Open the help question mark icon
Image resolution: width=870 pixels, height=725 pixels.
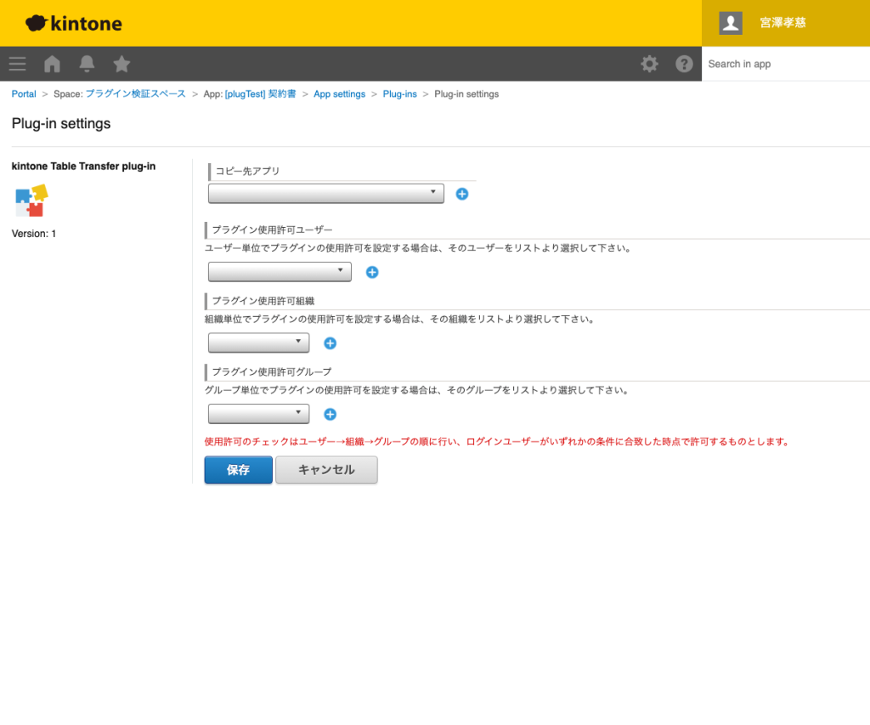[x=684, y=64]
